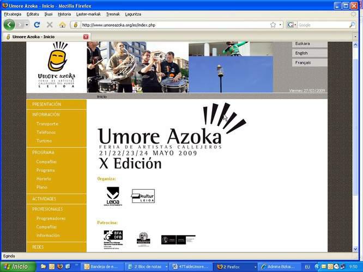Click in the Google search box

point(323,25)
